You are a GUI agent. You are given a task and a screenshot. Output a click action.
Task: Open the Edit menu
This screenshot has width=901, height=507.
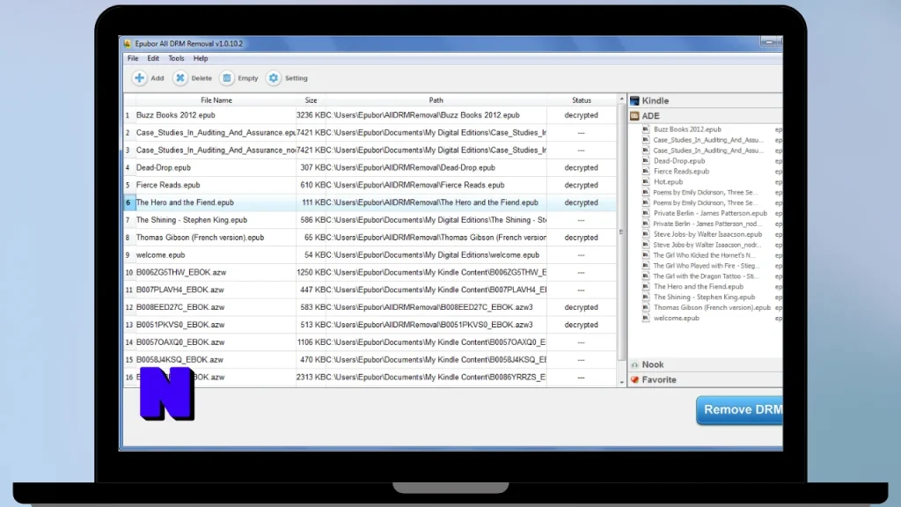(153, 59)
